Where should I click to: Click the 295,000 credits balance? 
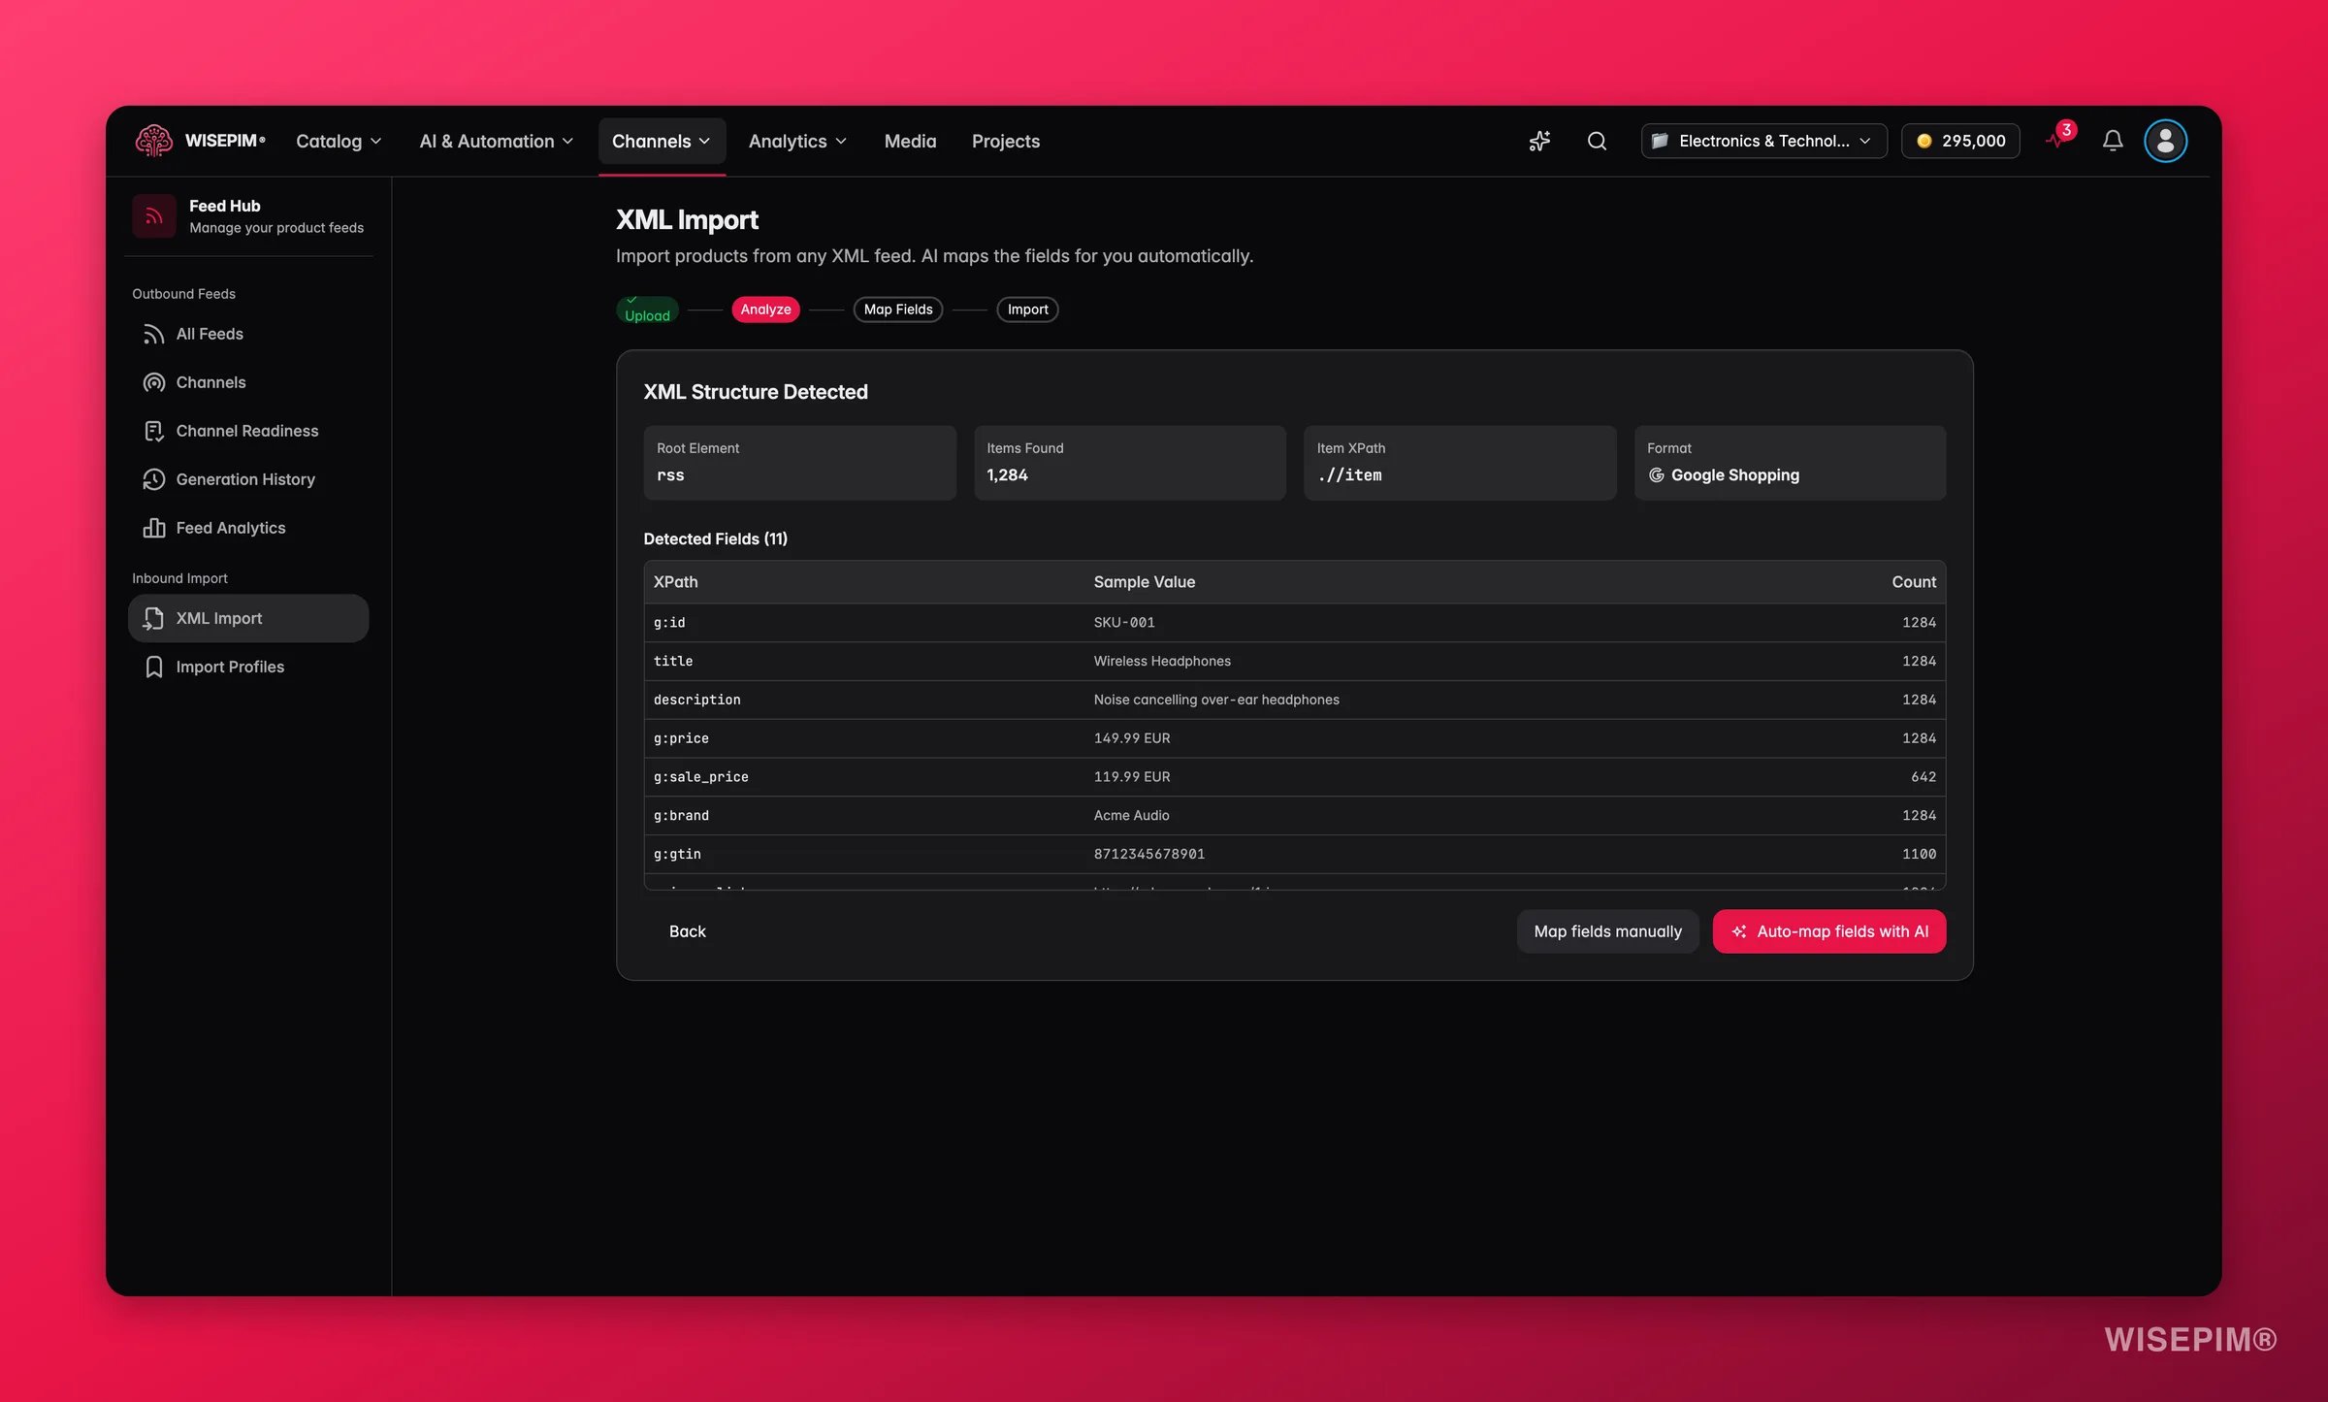pos(1960,142)
